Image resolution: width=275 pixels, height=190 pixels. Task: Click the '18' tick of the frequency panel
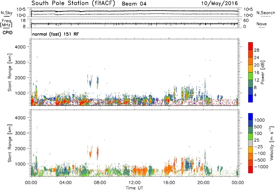[x=23, y=21]
